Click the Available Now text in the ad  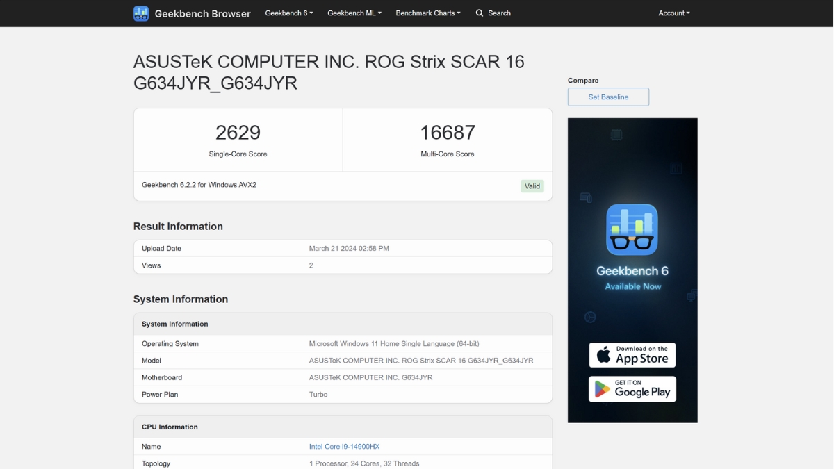(632, 286)
